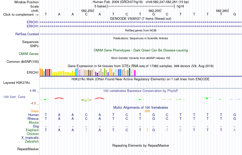
Task: Click the 'RefSeq Curated' track label
Action: tap(27, 34)
